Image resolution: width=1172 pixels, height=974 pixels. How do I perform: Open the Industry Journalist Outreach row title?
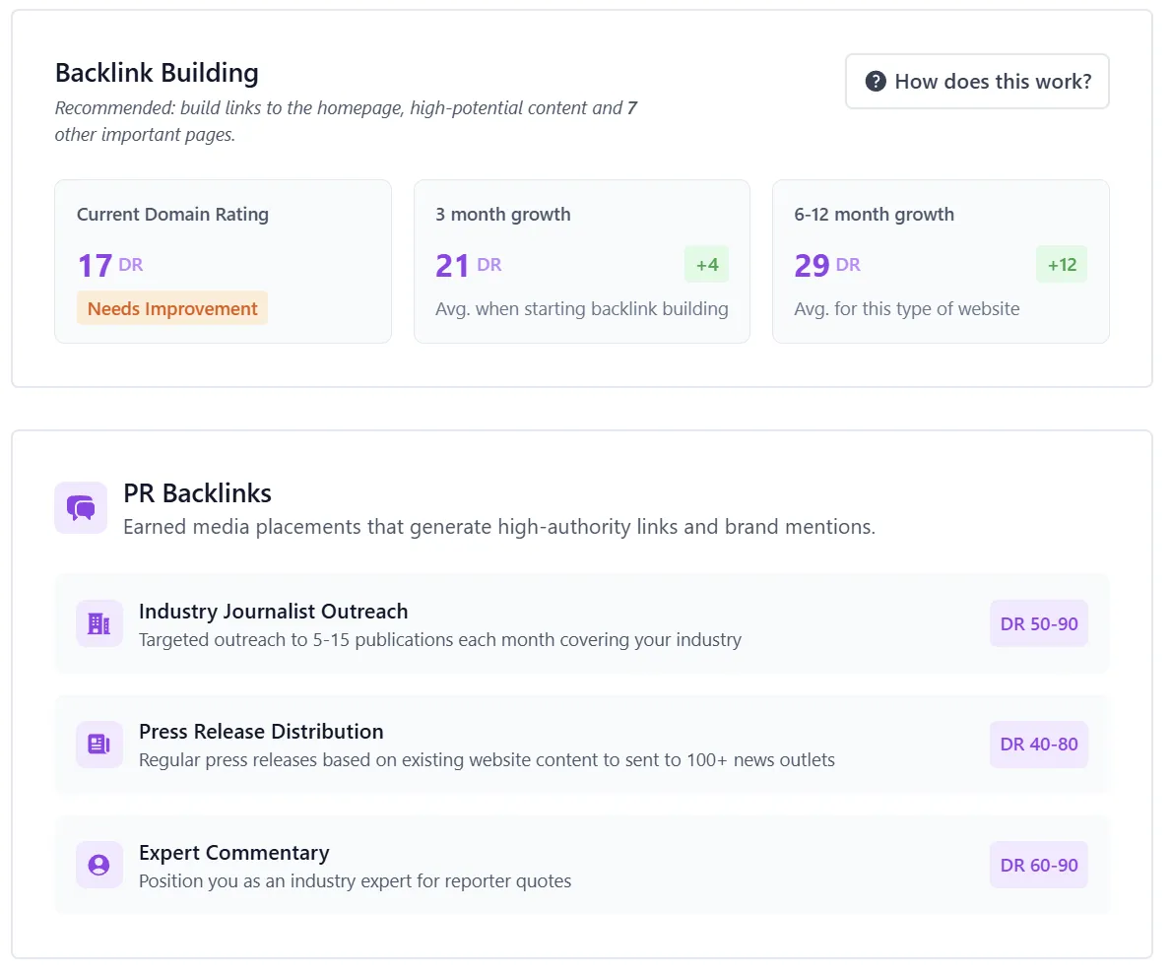point(273,612)
